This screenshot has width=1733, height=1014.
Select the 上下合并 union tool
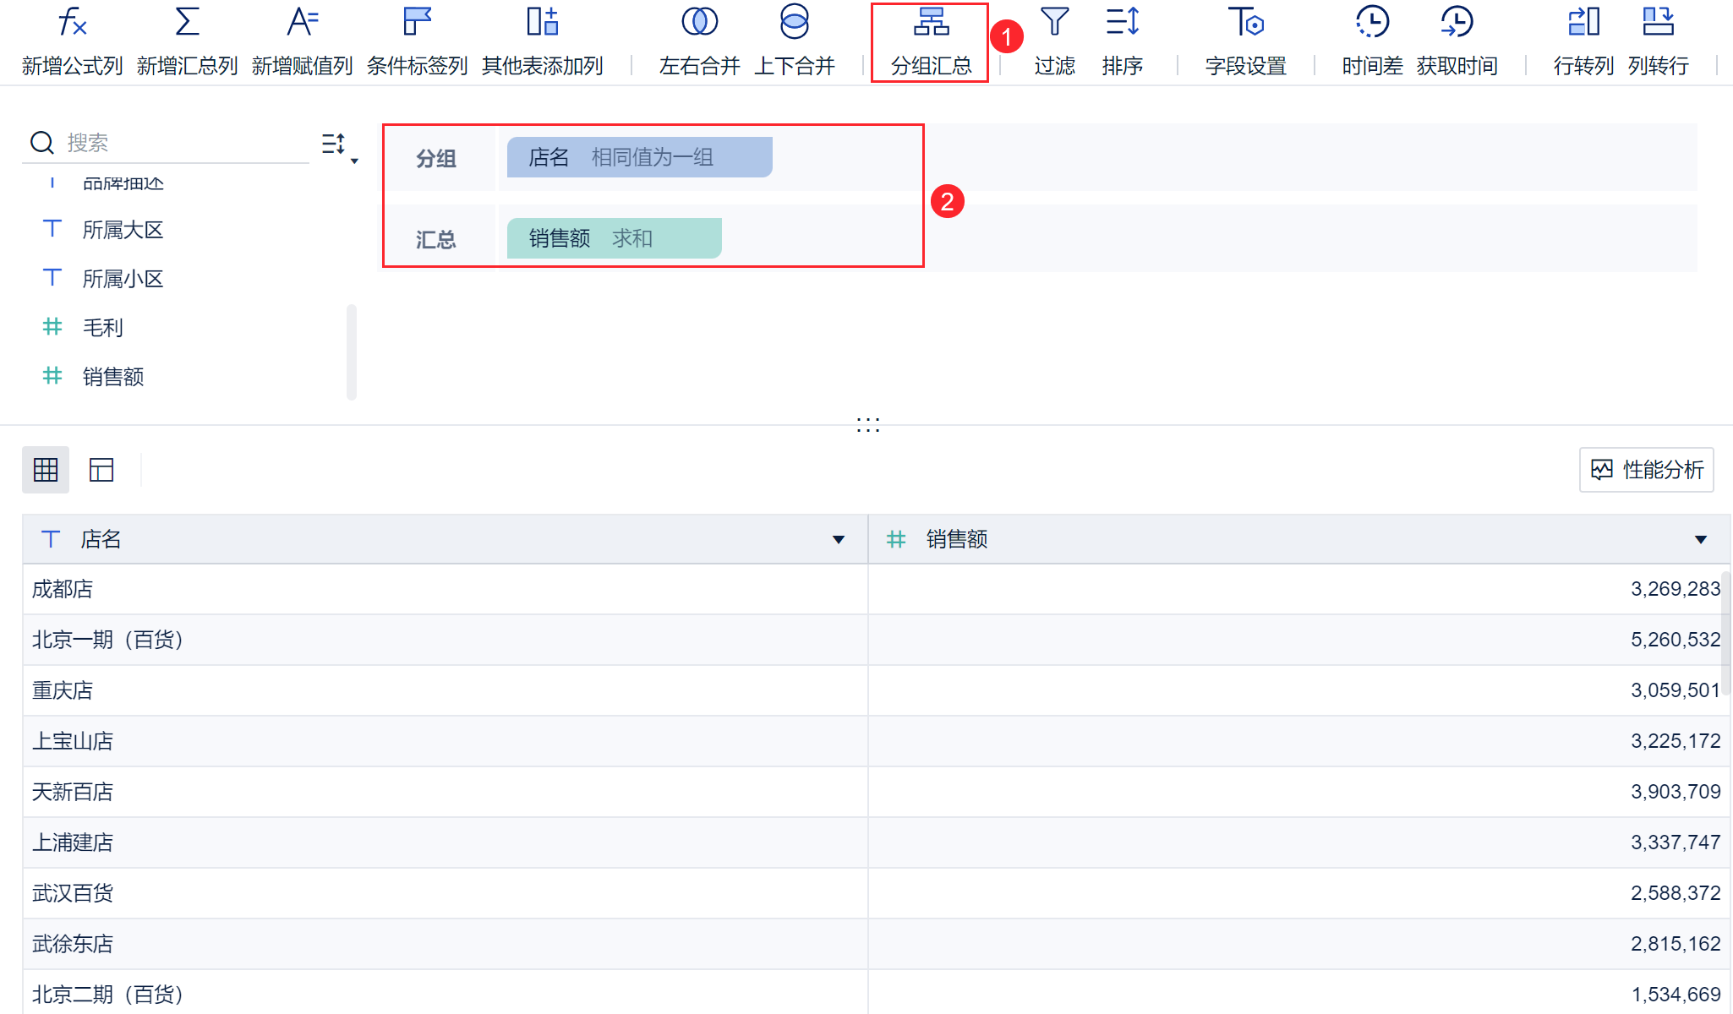point(794,23)
